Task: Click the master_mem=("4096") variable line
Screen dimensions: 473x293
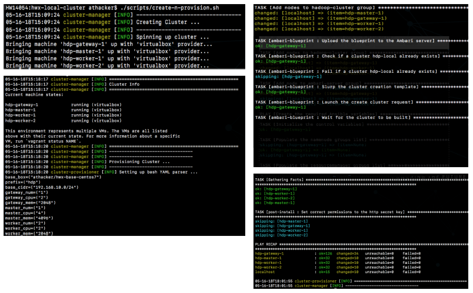Action: point(29,218)
